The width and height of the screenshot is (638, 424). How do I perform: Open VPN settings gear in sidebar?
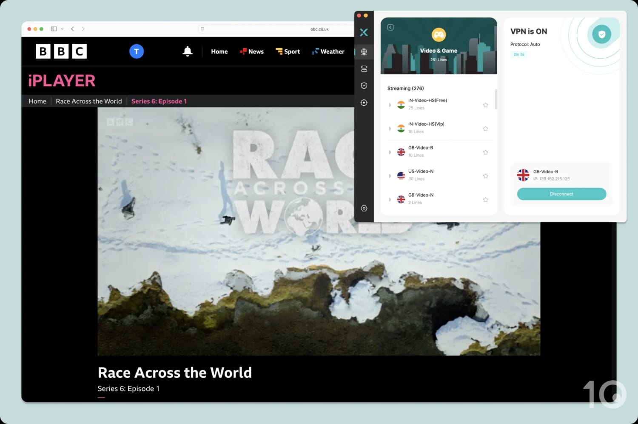pyautogui.click(x=364, y=208)
